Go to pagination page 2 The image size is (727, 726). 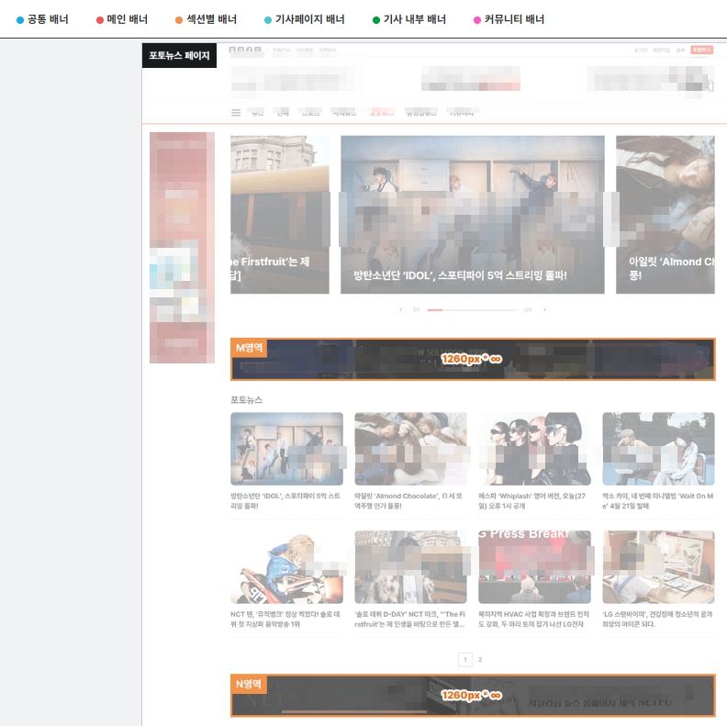[x=480, y=659]
